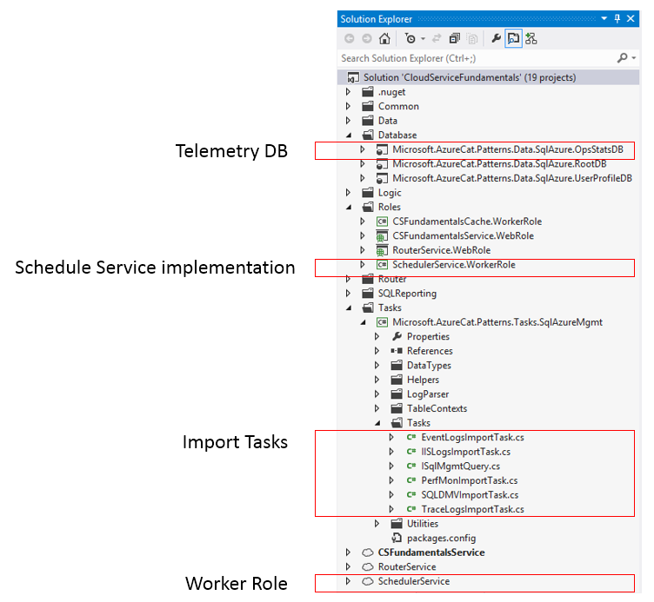Click the References icon in SqlAzureMgmt project

397,351
